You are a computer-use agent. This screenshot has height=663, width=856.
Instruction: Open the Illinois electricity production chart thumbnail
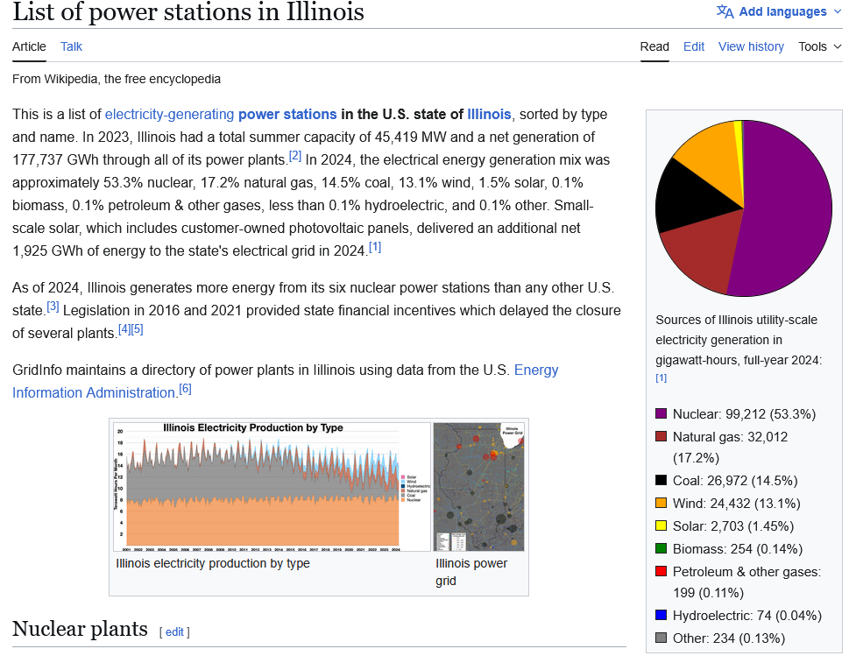coord(272,487)
